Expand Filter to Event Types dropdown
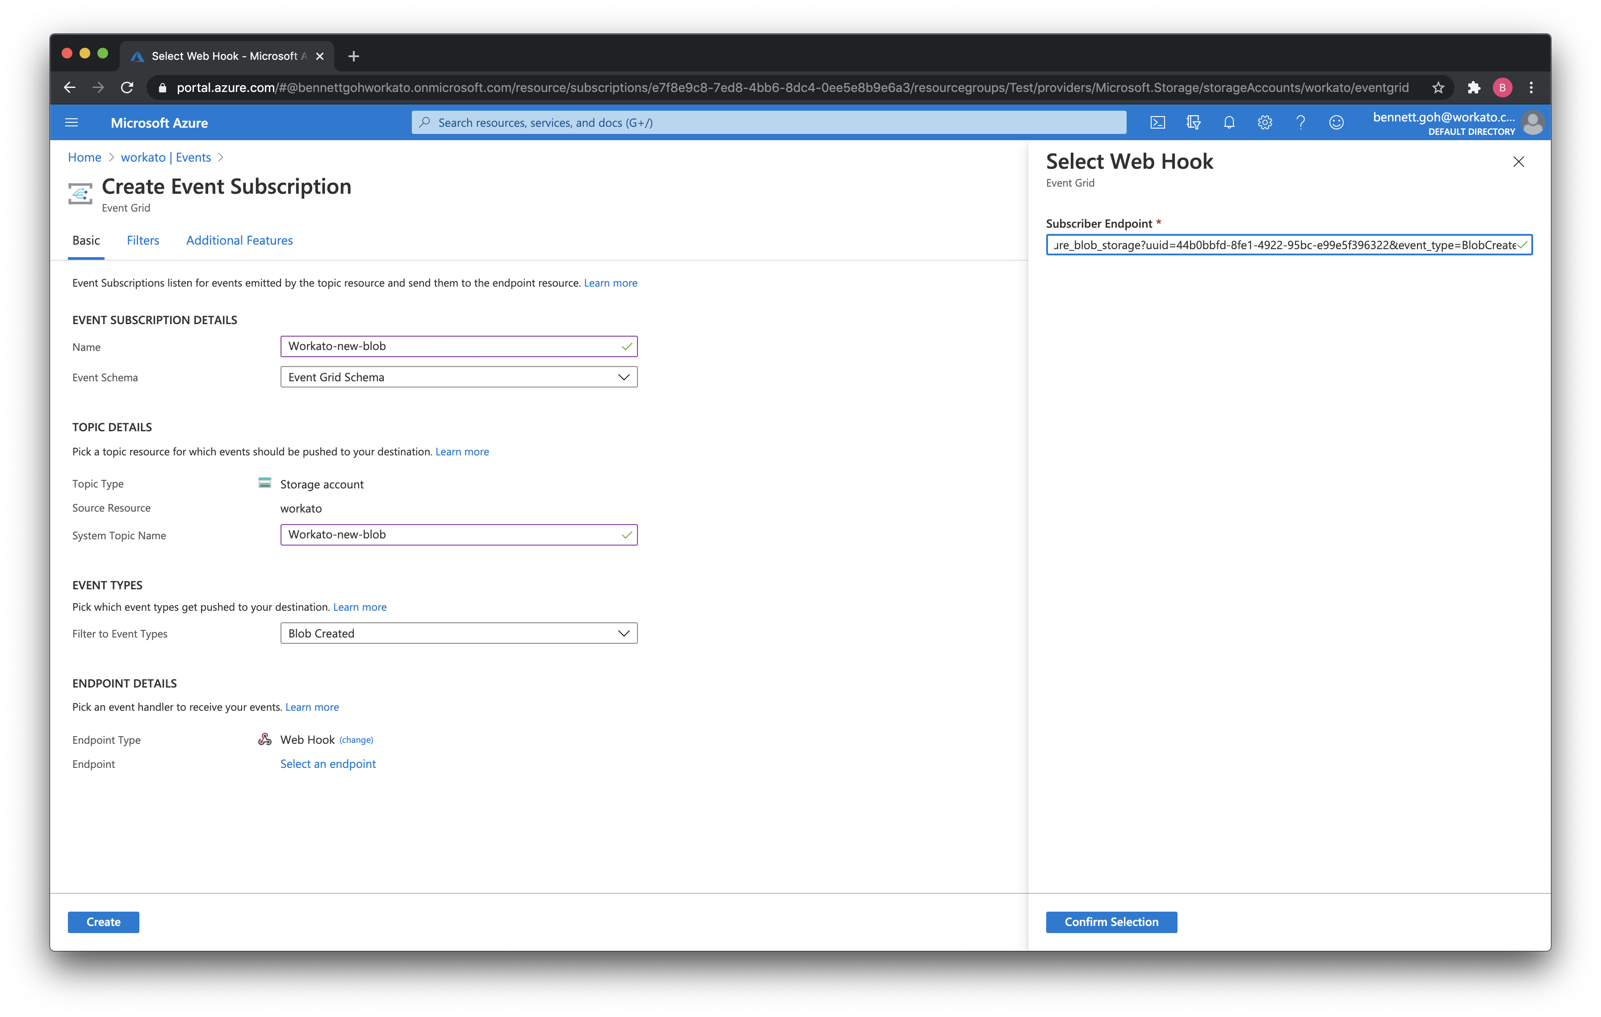The width and height of the screenshot is (1601, 1017). coord(458,634)
